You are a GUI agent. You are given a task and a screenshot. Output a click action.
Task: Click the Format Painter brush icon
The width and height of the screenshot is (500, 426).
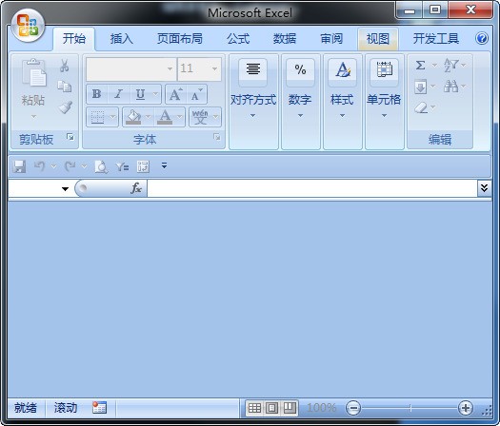point(66,107)
